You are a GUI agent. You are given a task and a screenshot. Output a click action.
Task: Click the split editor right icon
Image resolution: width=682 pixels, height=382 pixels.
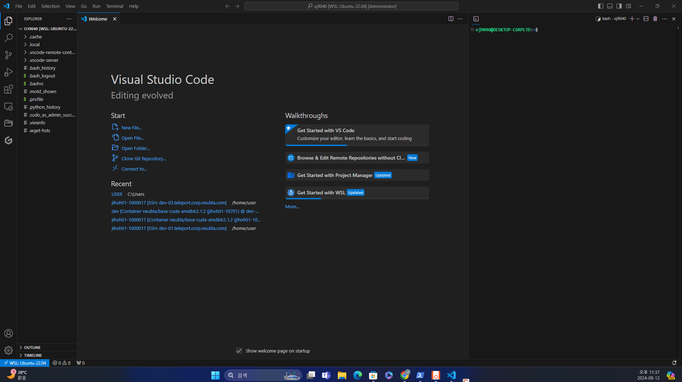coord(451,19)
